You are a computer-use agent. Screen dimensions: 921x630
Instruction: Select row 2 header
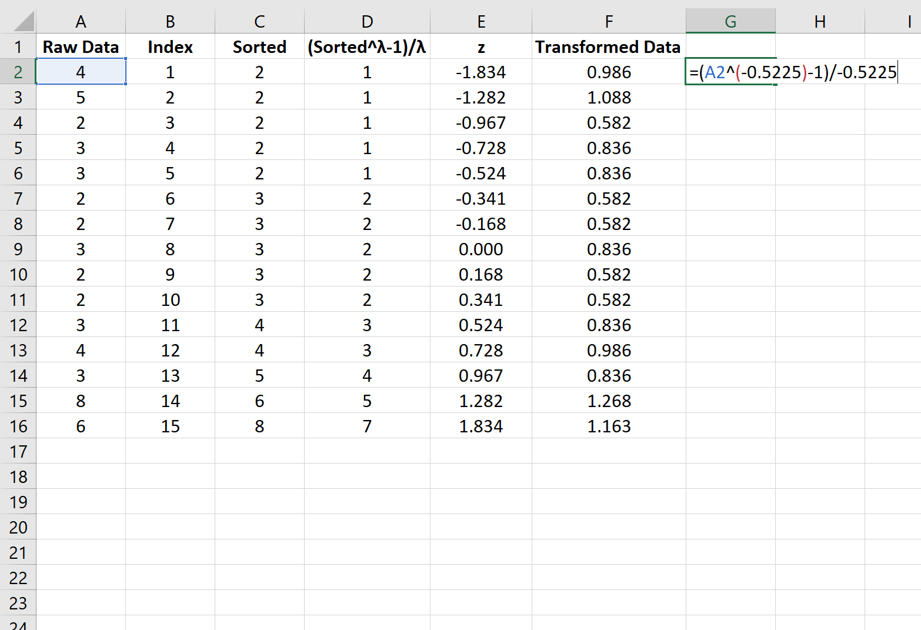(x=18, y=72)
